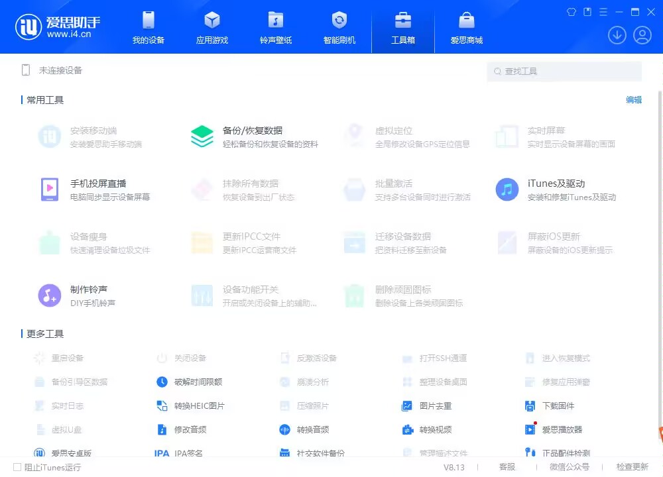Viewport: 663px width, 477px height.
Task: Select the 转换HEIC图片 converter tool
Action: point(162,405)
